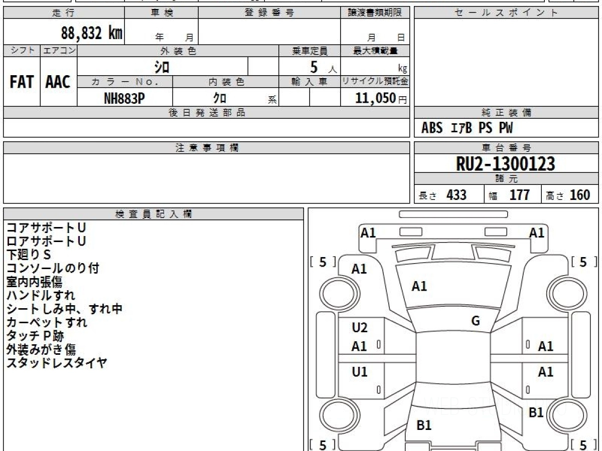Click the A1 mark on the hood

tap(419, 287)
